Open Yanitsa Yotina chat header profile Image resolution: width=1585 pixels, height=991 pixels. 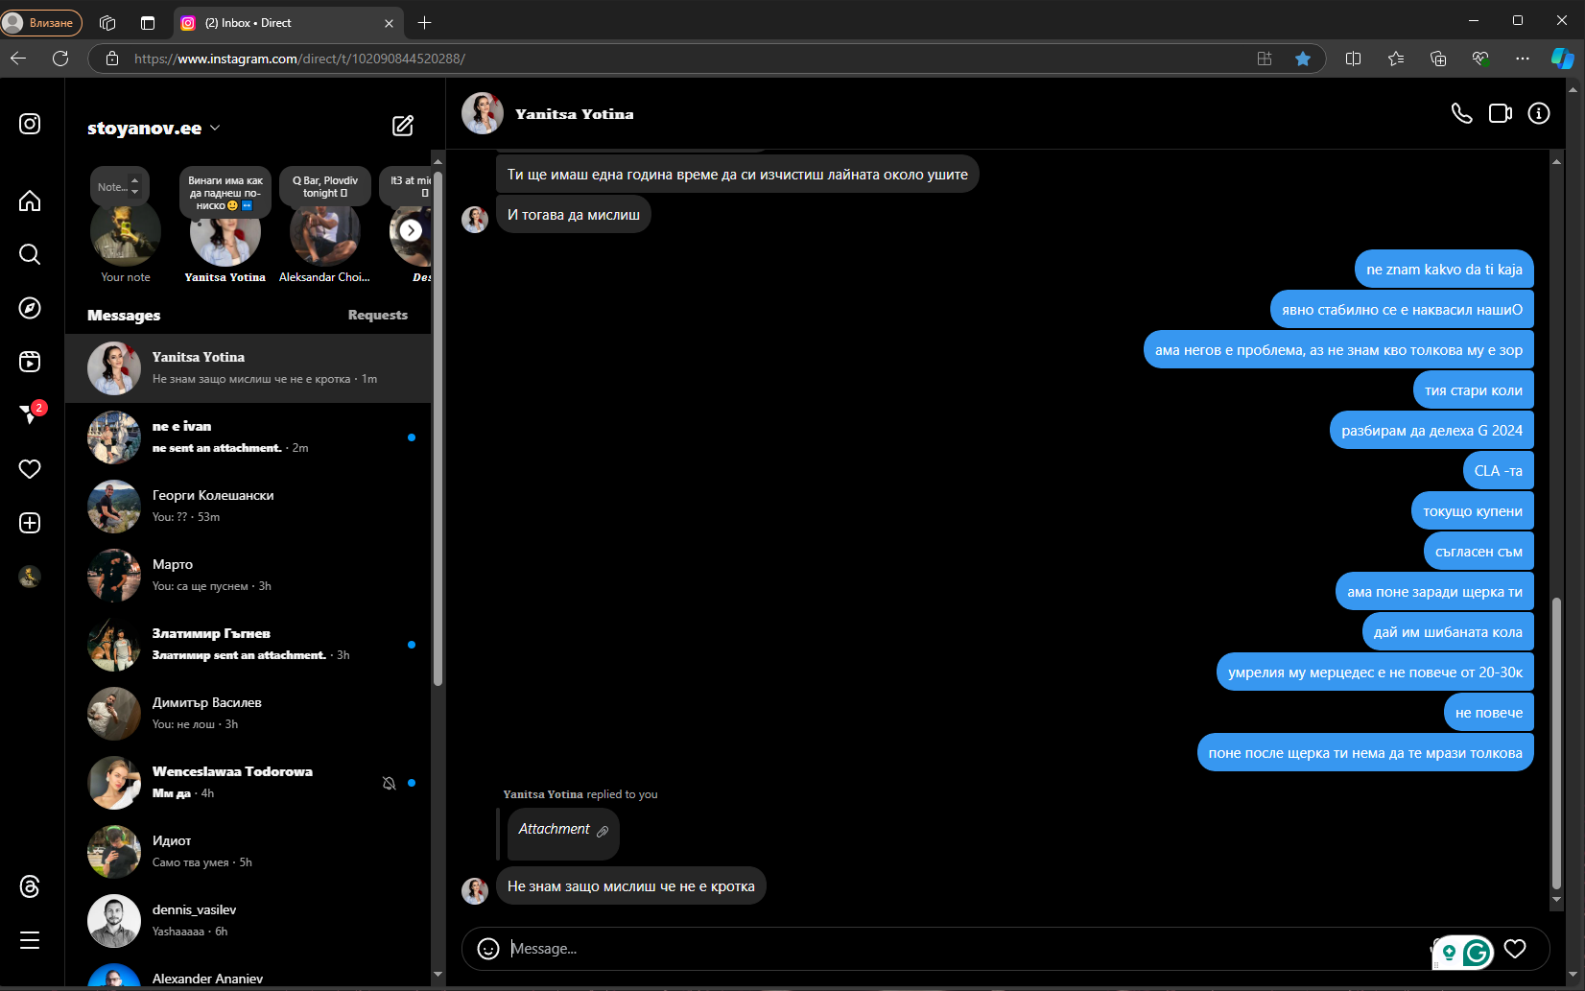pos(547,114)
